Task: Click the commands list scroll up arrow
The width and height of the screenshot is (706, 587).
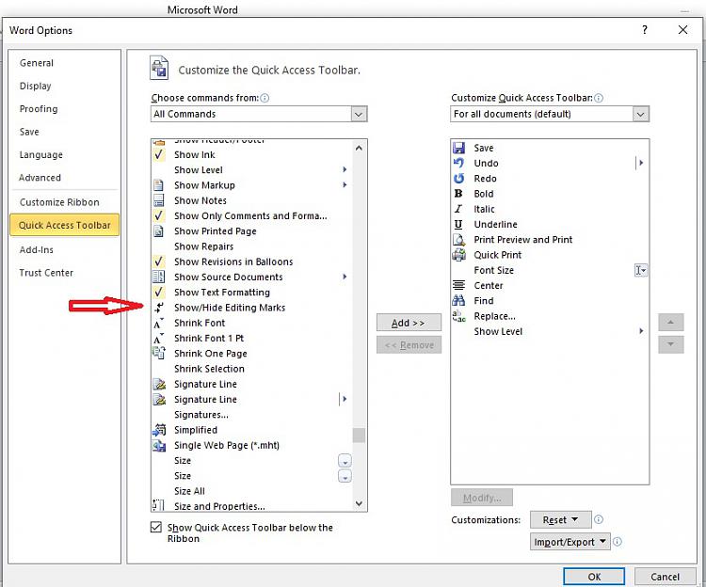Action: click(x=359, y=148)
